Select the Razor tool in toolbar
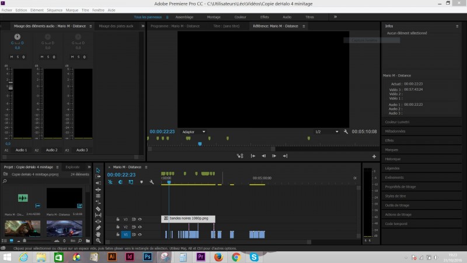Screen dimensions: 467x263 pos(98,209)
